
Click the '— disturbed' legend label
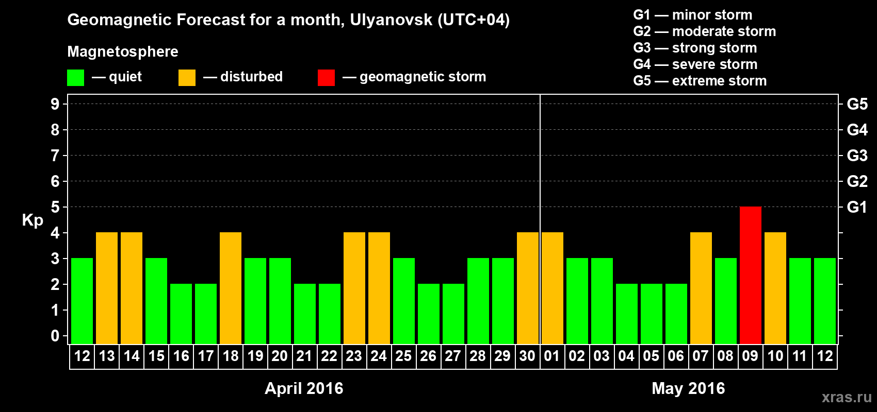243,77
